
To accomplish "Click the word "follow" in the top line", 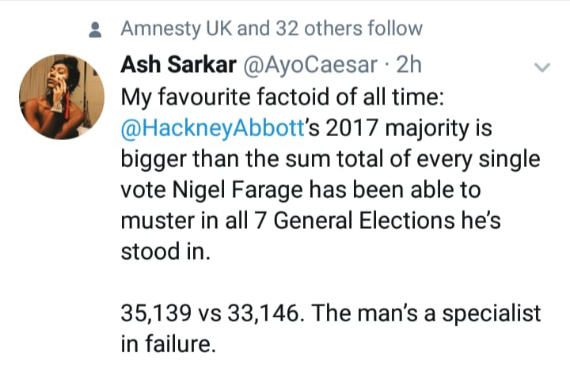I will pyautogui.click(x=393, y=29).
